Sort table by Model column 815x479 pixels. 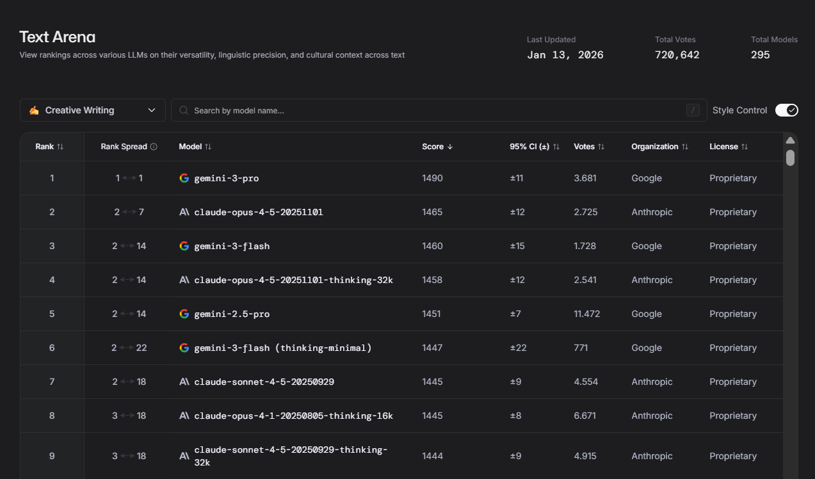pyautogui.click(x=208, y=147)
